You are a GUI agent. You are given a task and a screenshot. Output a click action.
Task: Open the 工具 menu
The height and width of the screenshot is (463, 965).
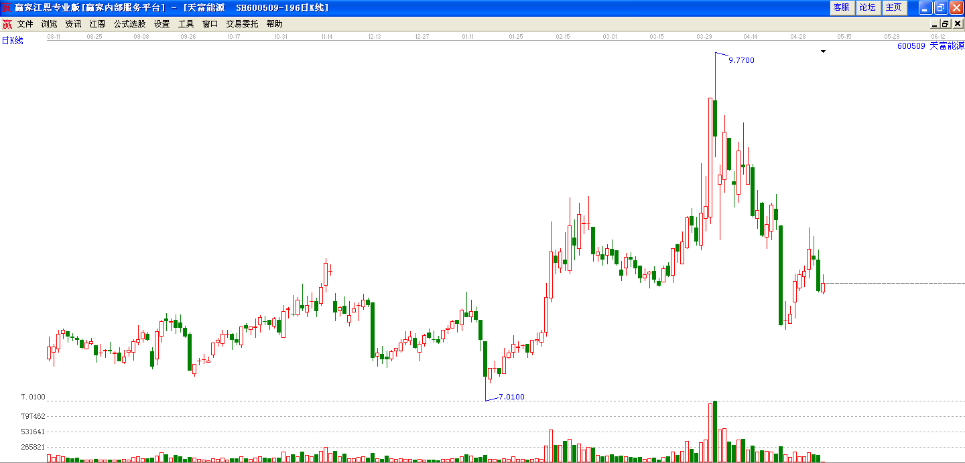186,24
